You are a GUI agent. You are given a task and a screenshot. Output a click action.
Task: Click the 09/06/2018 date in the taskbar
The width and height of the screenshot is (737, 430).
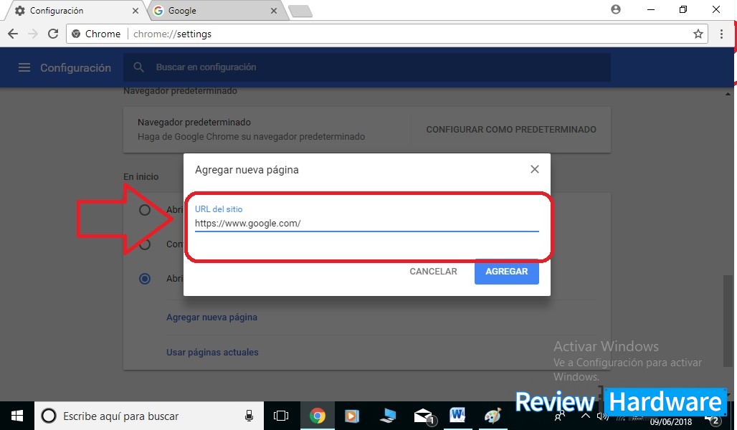(671, 422)
